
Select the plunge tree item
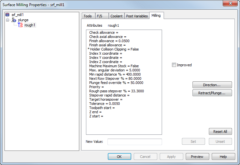click(23, 20)
